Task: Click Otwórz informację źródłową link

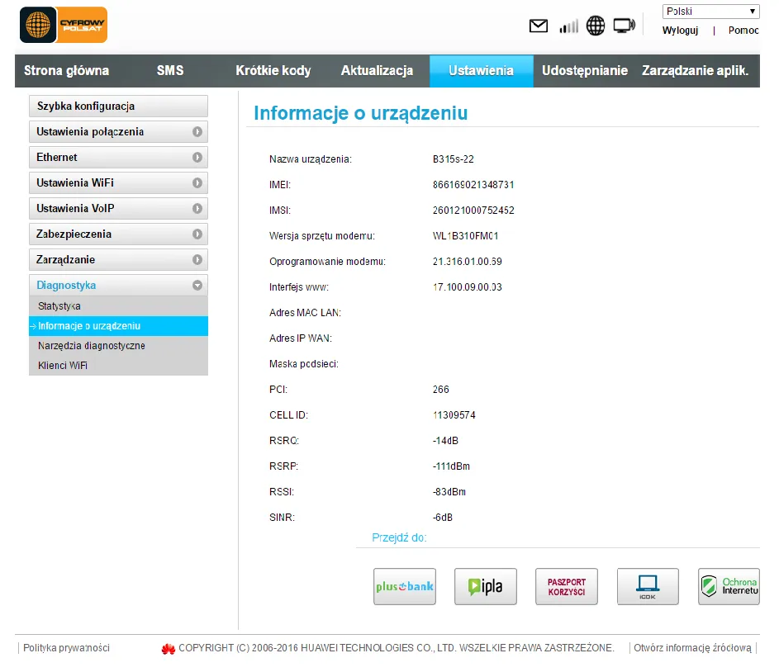Action: [x=692, y=648]
